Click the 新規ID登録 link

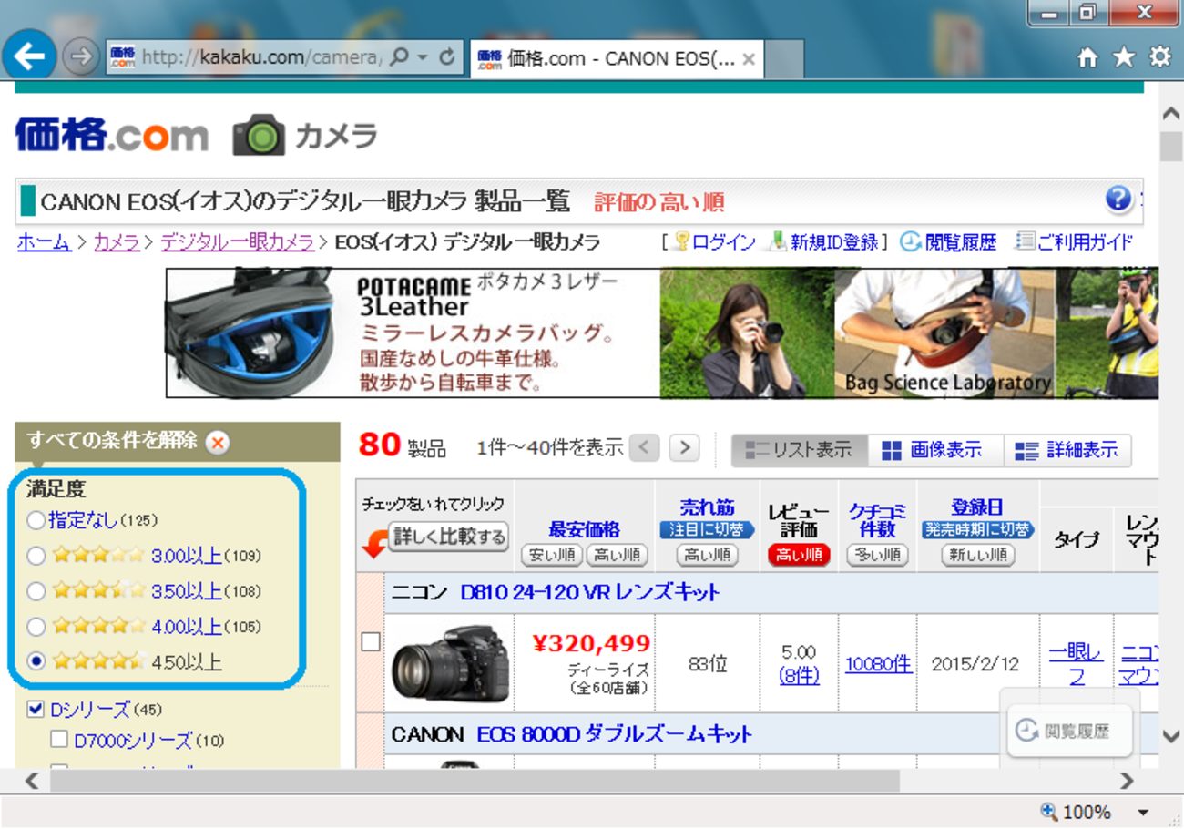tap(834, 242)
